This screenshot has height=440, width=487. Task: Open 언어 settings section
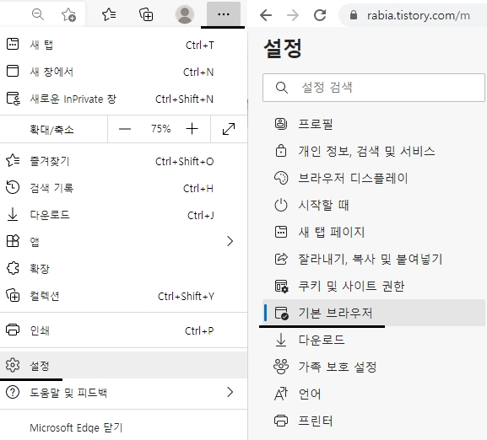click(374, 394)
